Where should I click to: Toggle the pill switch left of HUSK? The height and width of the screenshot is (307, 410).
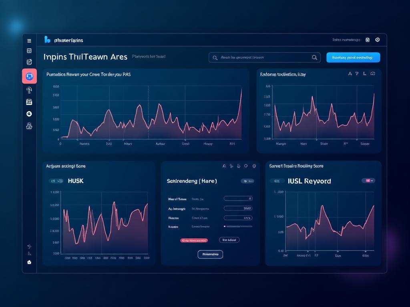[56, 181]
